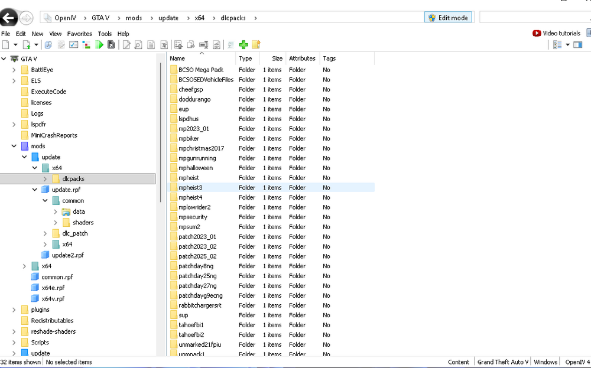
Task: Select the rabbitchargersrt folder
Action: [200, 305]
